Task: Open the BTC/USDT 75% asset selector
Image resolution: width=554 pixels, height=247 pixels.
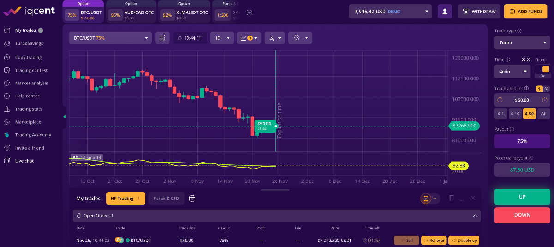Action: (x=110, y=38)
